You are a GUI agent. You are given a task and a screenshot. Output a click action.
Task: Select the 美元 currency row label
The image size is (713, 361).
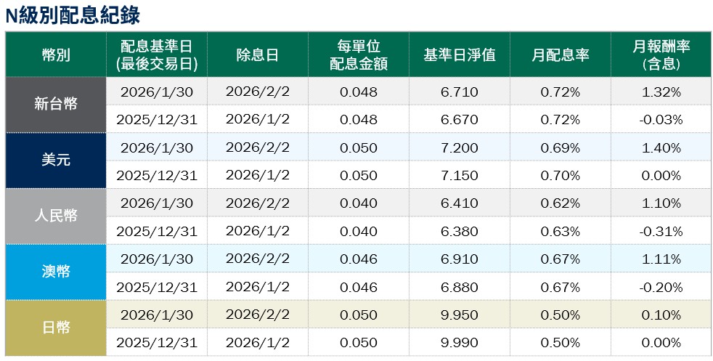(56, 161)
